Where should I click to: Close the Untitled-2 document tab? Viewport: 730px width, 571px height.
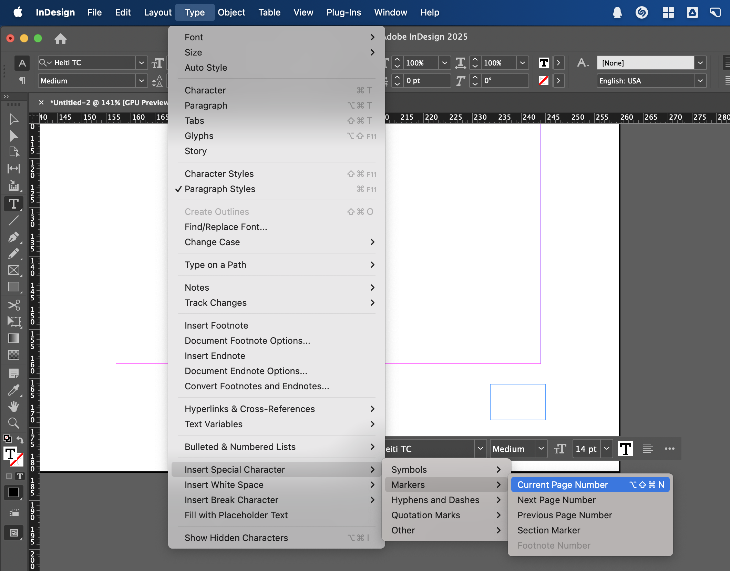click(41, 102)
